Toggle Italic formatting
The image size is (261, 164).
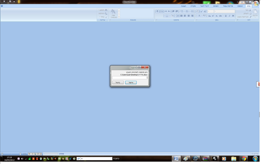tap(229, 16)
